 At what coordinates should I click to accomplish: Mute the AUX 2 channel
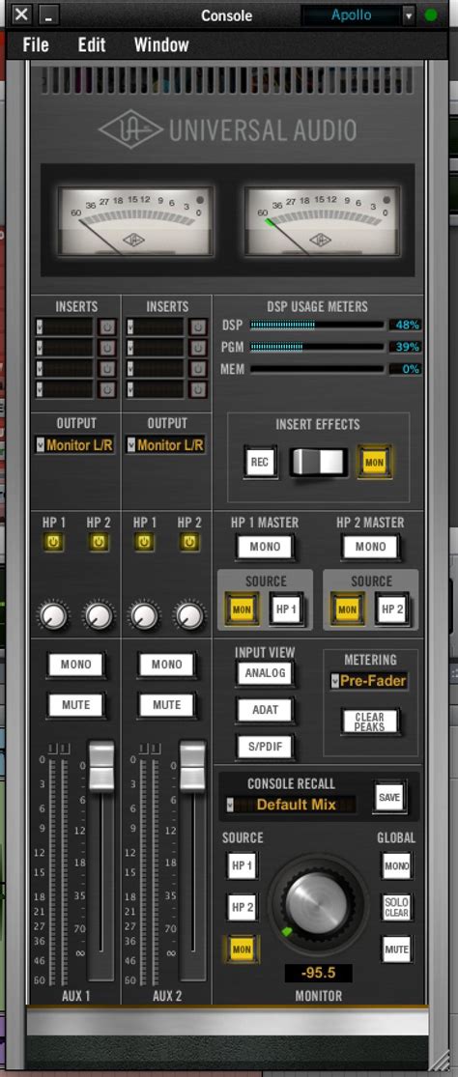[x=167, y=705]
